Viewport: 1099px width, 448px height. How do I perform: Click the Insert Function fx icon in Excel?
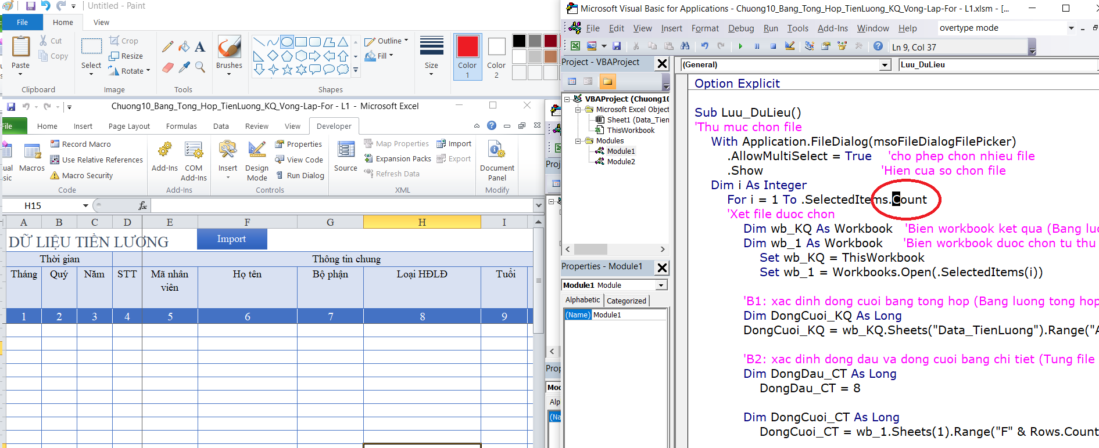(x=142, y=205)
